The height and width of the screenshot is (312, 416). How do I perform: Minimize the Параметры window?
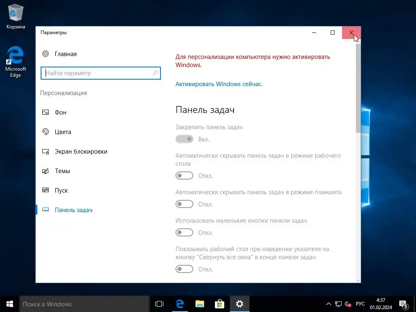(x=314, y=32)
